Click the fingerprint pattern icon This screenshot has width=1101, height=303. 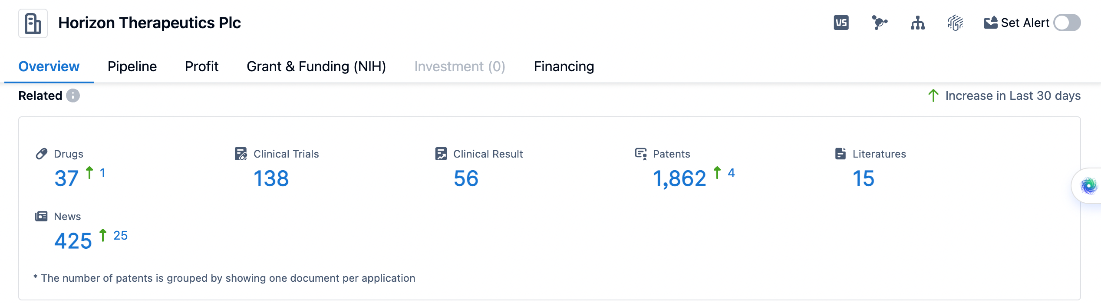(955, 23)
